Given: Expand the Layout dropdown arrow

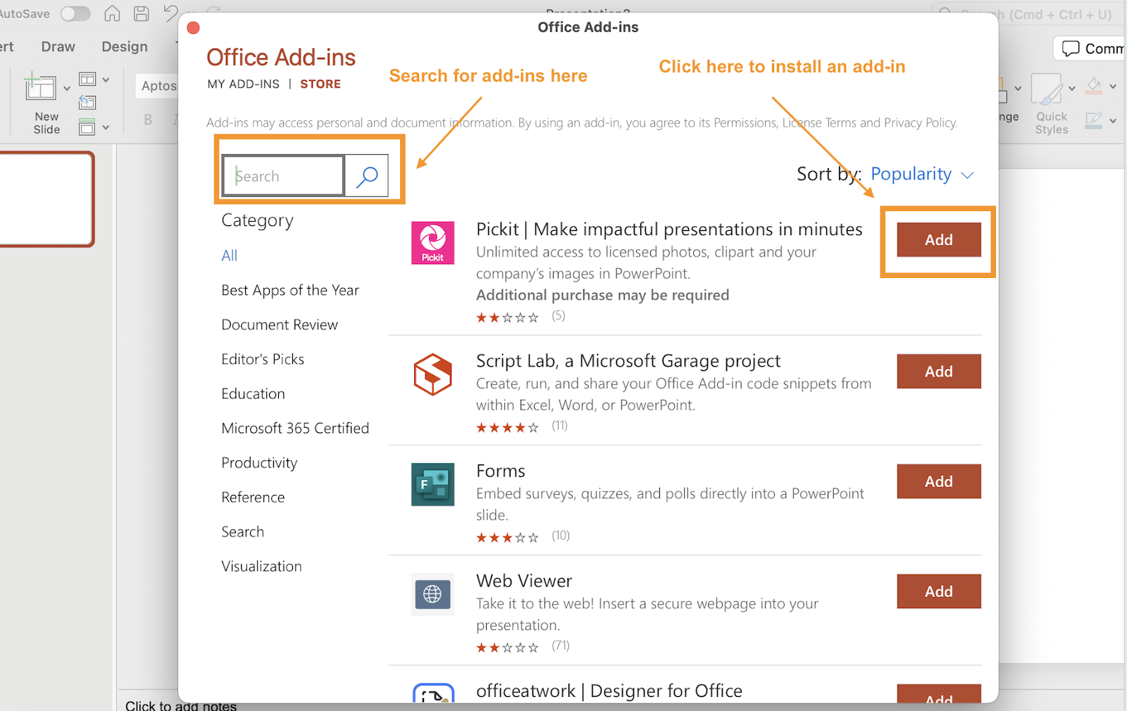Looking at the screenshot, I should tap(106, 80).
